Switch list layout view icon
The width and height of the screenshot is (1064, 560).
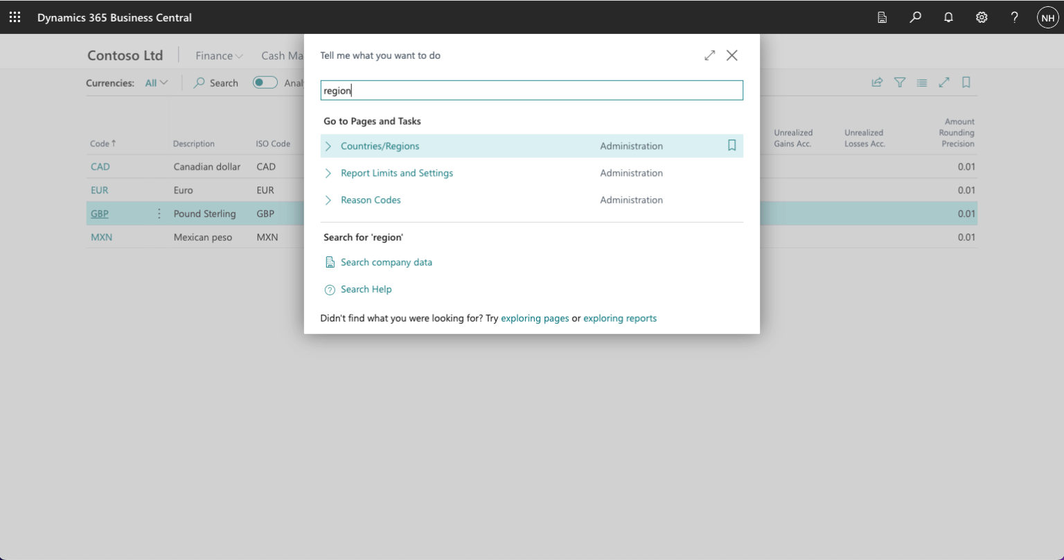tap(921, 82)
